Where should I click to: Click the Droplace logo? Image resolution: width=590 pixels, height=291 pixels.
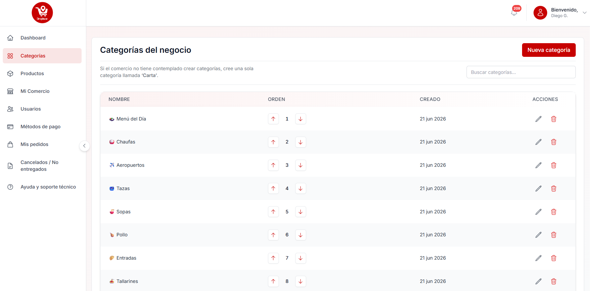42,13
